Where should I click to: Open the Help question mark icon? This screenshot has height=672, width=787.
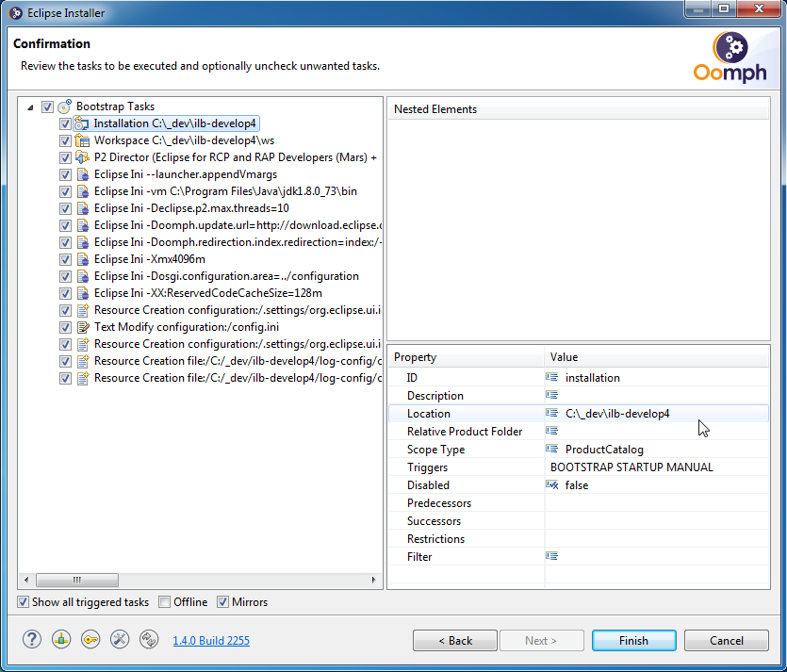[x=32, y=639]
